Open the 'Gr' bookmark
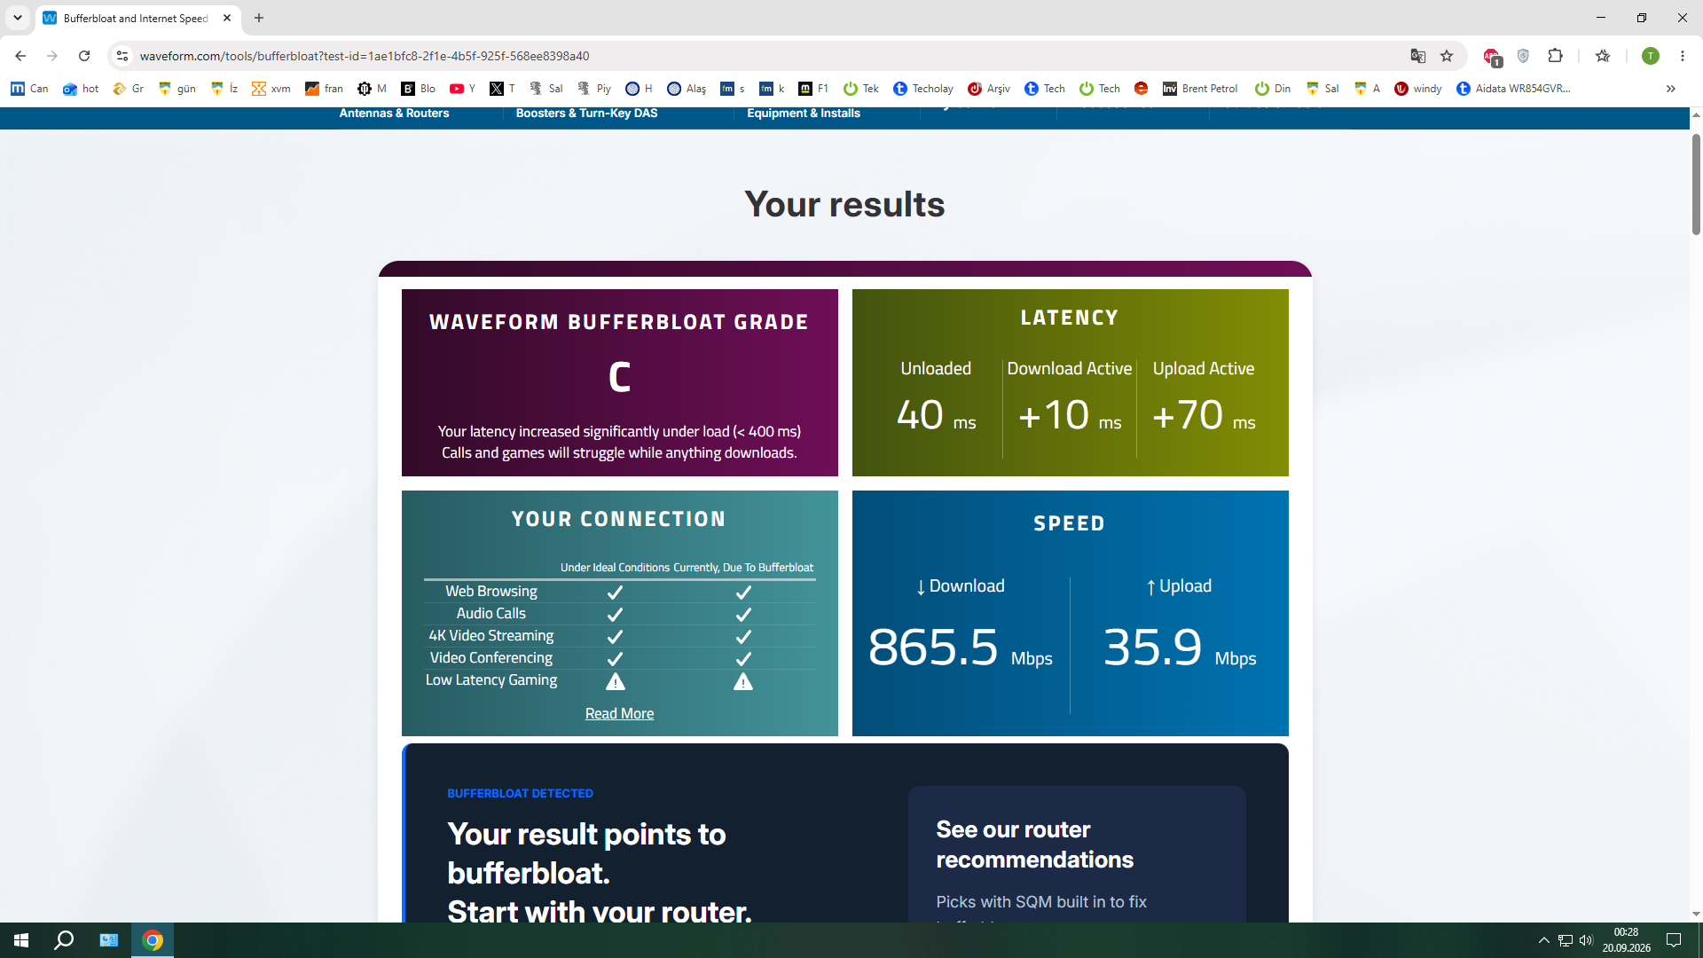The height and width of the screenshot is (958, 1703). [x=128, y=89]
